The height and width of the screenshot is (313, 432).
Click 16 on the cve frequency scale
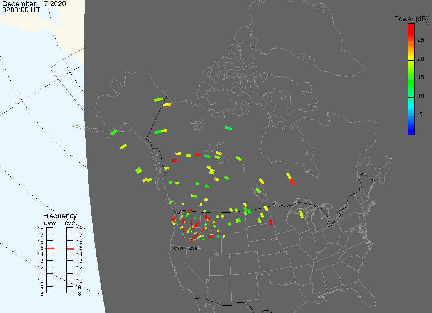[x=79, y=242]
